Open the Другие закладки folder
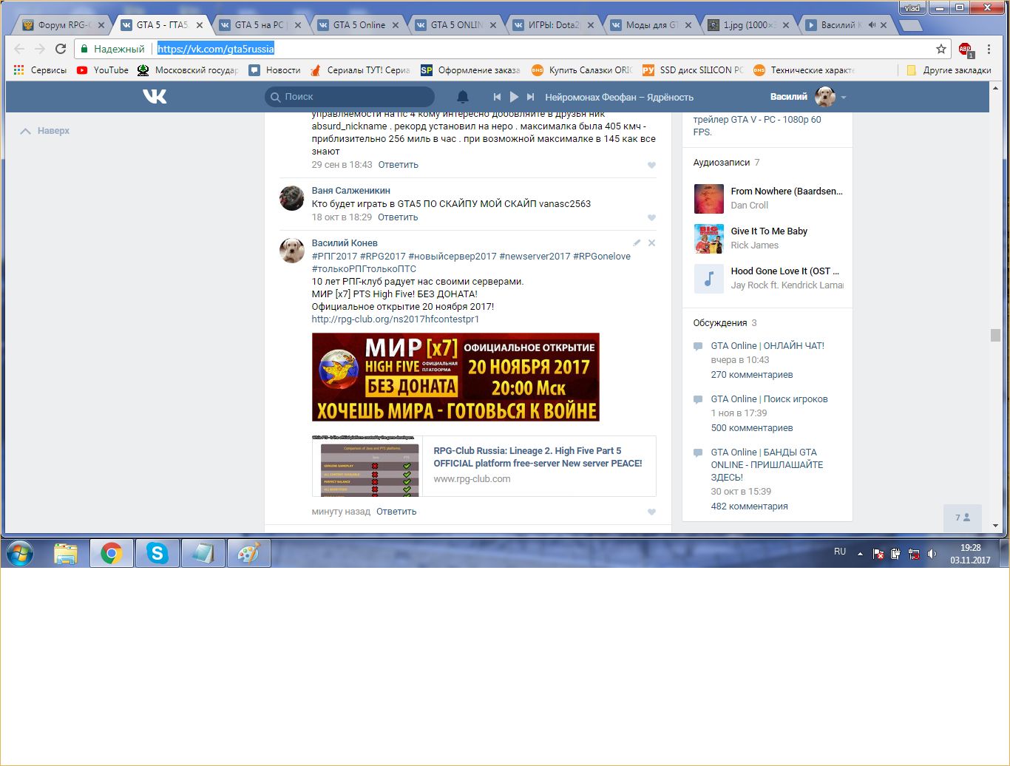 click(x=949, y=70)
